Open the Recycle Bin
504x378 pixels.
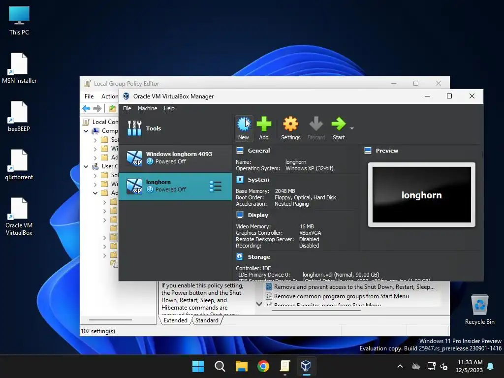coord(479,310)
